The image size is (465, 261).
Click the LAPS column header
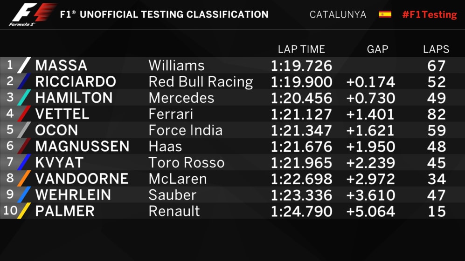click(x=436, y=49)
